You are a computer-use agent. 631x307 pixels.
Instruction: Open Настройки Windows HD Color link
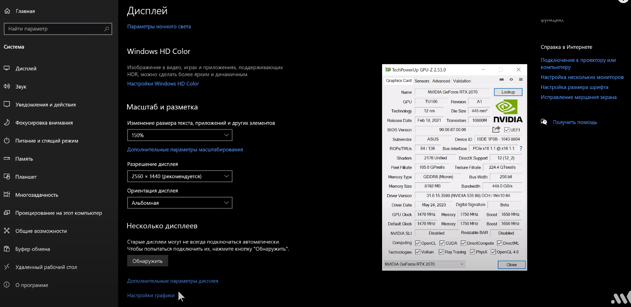pyautogui.click(x=163, y=84)
